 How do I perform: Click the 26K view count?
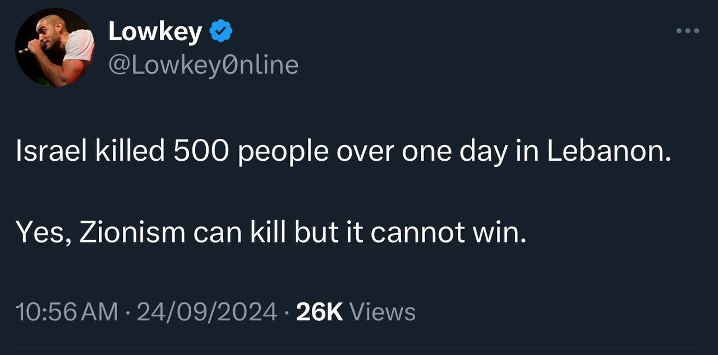319,311
